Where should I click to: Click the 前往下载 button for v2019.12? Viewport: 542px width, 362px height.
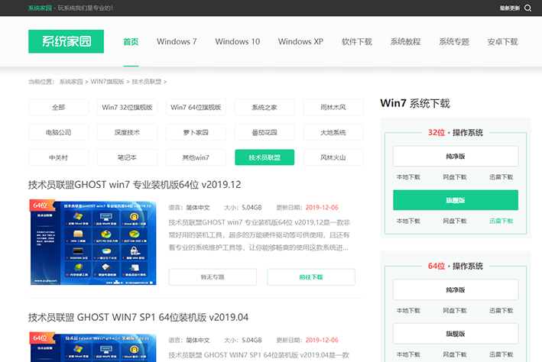(x=311, y=276)
